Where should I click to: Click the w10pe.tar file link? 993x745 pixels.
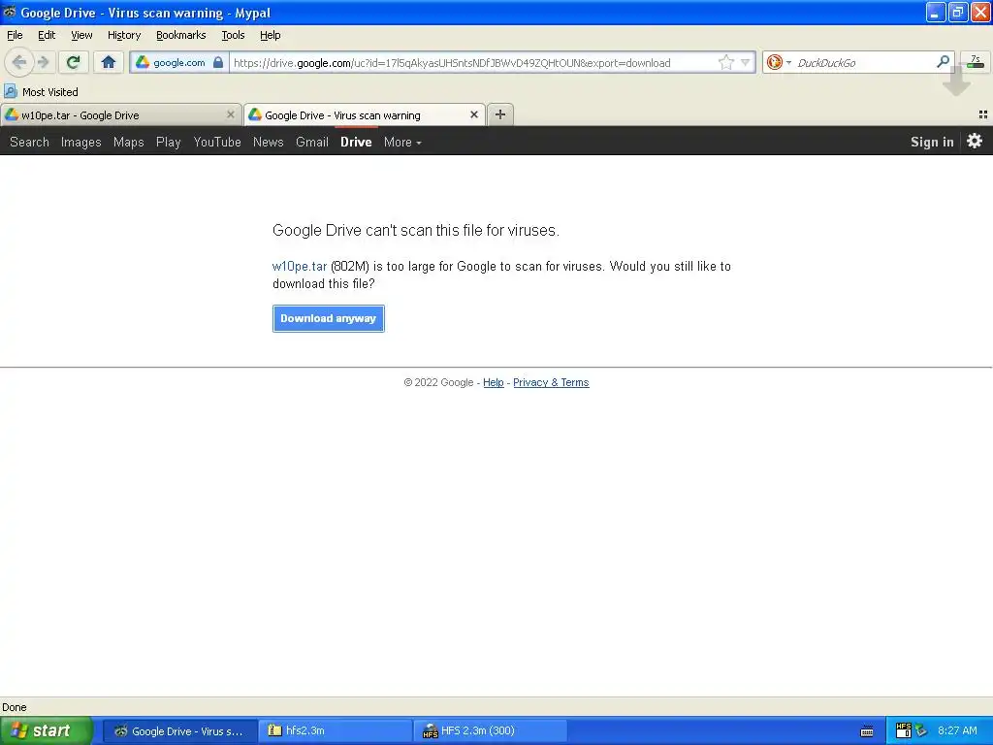click(x=300, y=266)
